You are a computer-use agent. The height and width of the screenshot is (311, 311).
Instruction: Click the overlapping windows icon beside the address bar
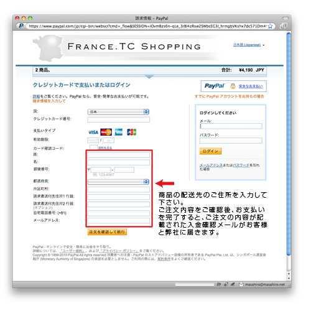pyautogui.click(x=284, y=26)
